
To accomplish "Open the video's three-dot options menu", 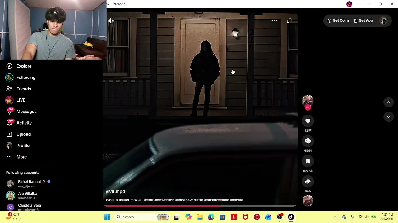I will point(275,21).
